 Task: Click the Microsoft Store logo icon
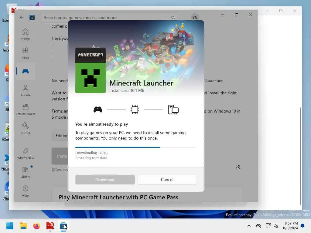pos(32,18)
